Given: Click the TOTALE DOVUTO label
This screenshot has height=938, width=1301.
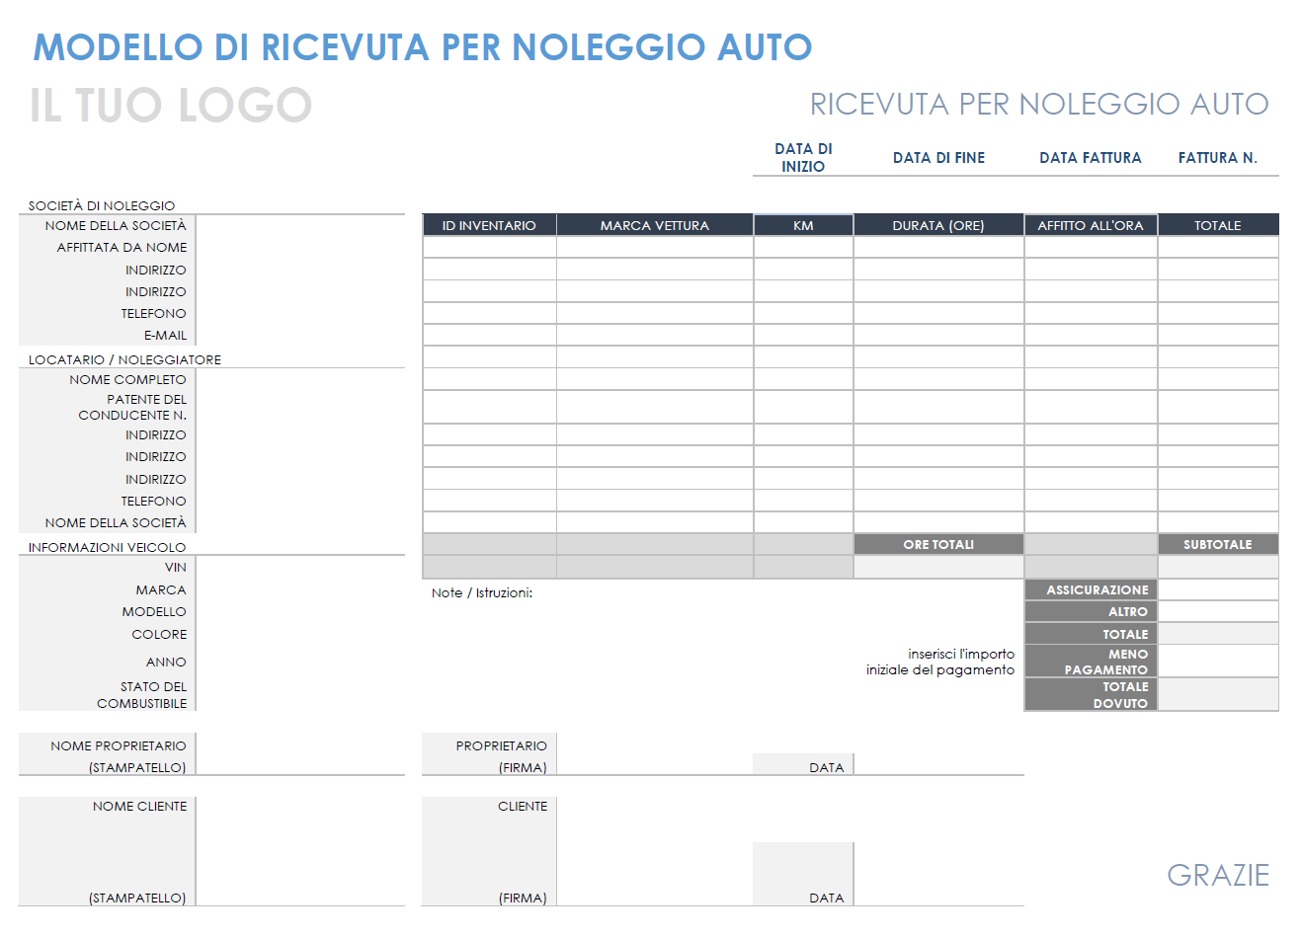Looking at the screenshot, I should tap(1091, 695).
